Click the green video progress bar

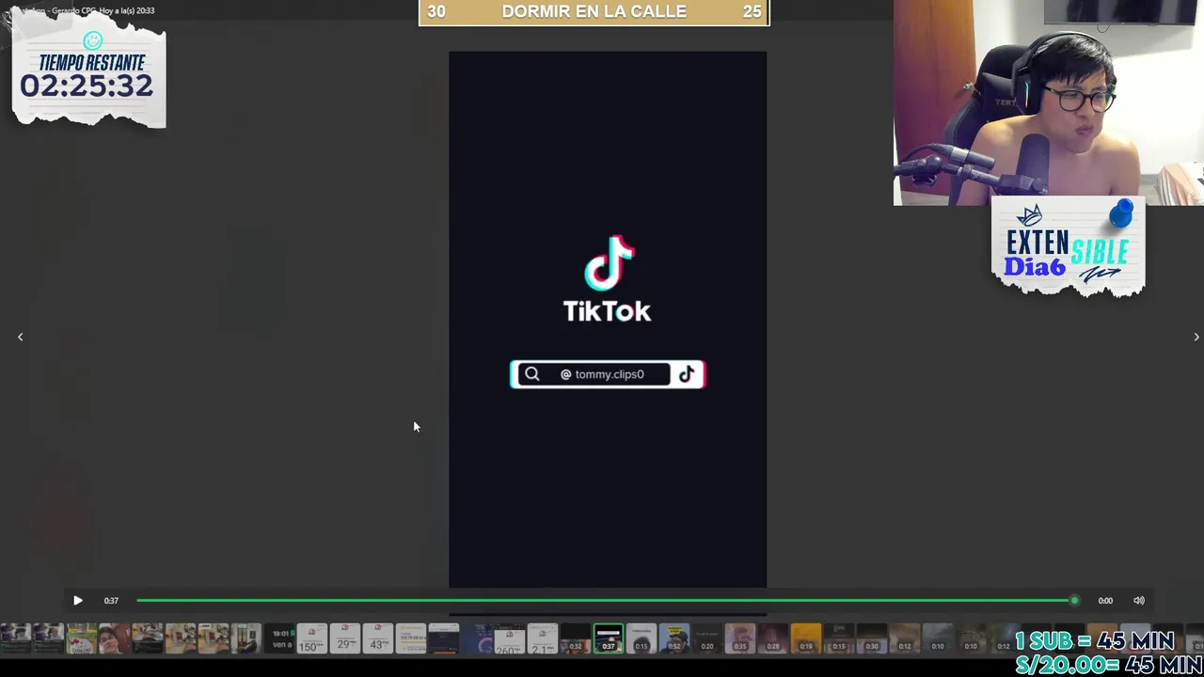[x=605, y=600]
